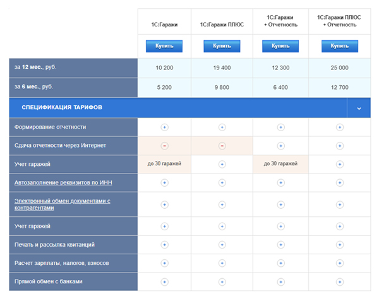Click the 25 000 price cell
Image resolution: width=379 pixels, height=299 pixels.
(339, 68)
